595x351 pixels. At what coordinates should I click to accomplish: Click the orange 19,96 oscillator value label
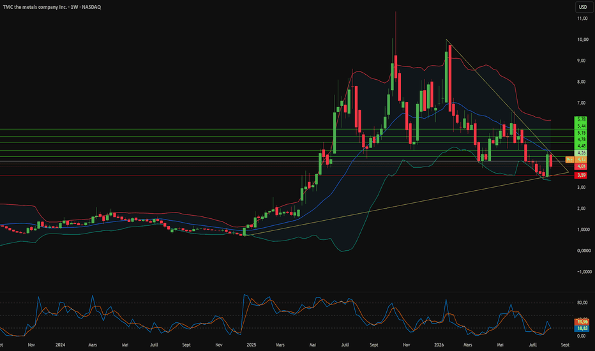(x=582, y=322)
